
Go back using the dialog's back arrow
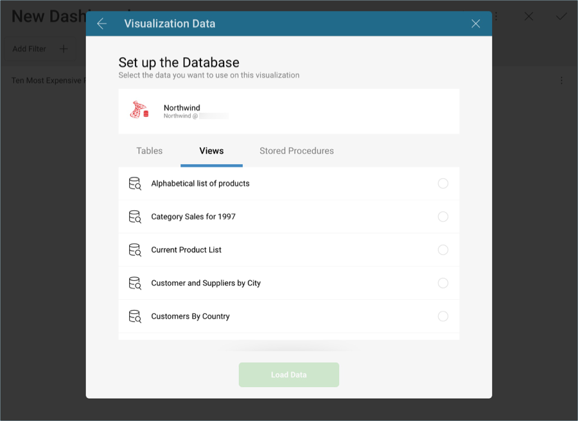101,24
